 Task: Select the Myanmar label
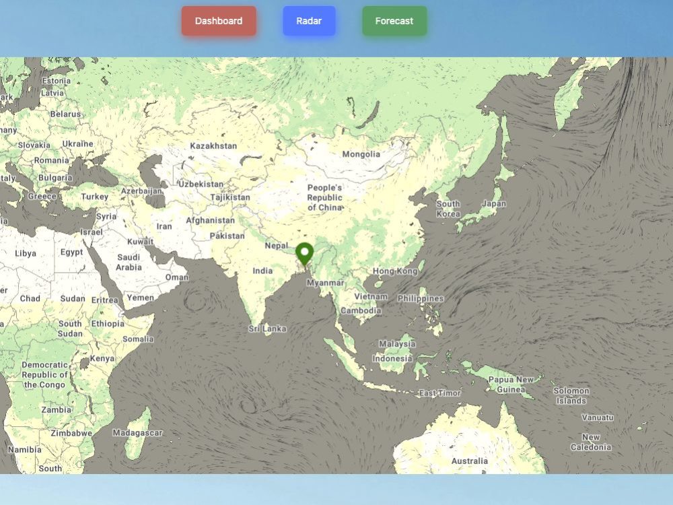325,283
